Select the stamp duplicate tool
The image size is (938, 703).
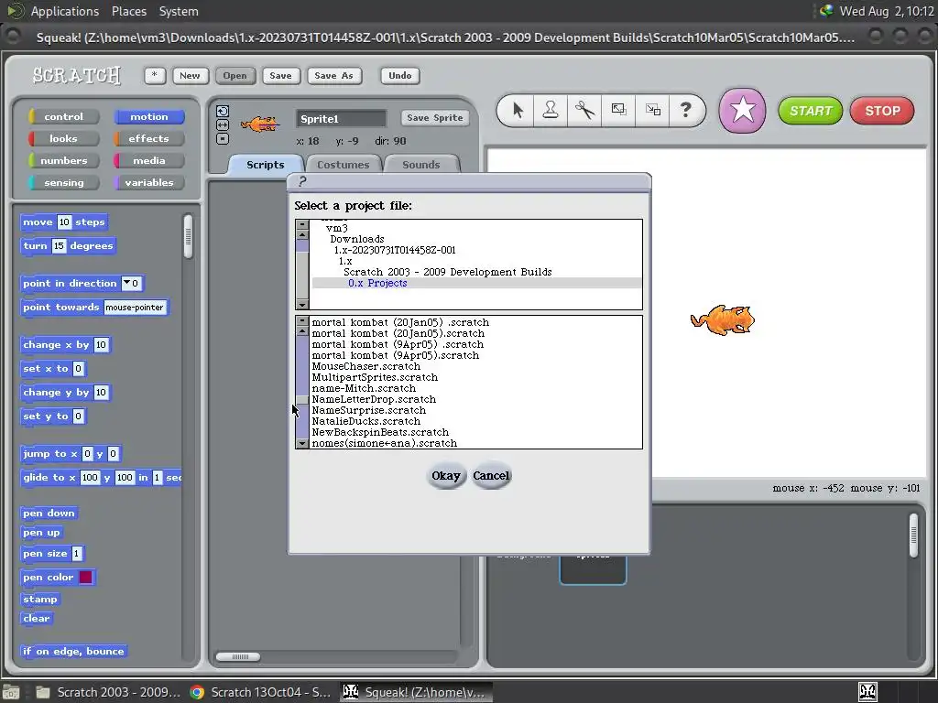(x=551, y=110)
